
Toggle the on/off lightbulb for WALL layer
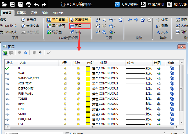coord(65,73)
